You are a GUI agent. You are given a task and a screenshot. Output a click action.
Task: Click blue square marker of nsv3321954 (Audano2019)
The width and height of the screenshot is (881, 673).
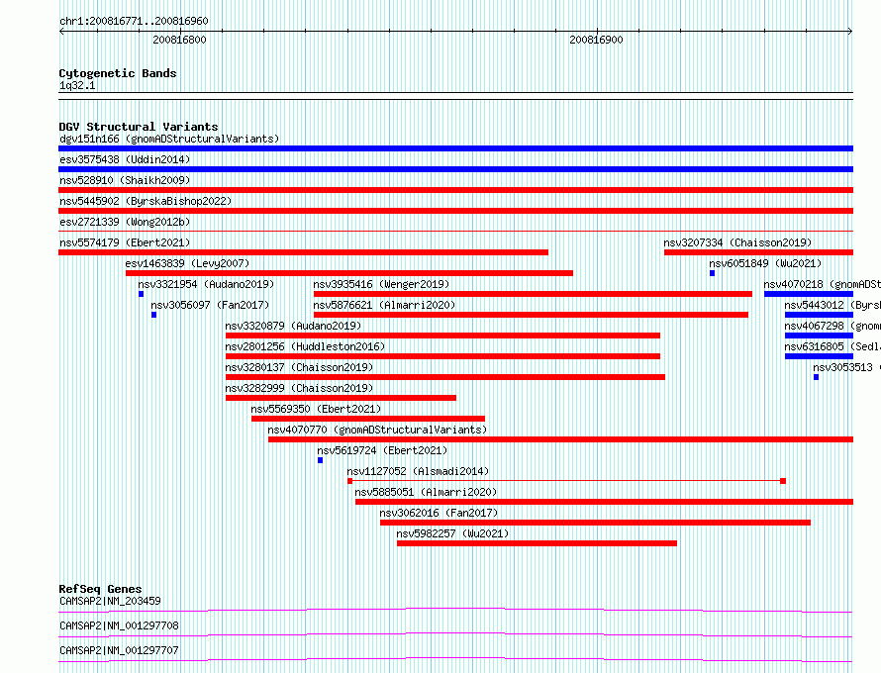pyautogui.click(x=141, y=294)
